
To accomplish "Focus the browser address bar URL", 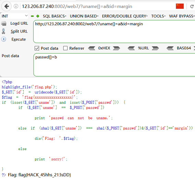I will click(x=77, y=7).
